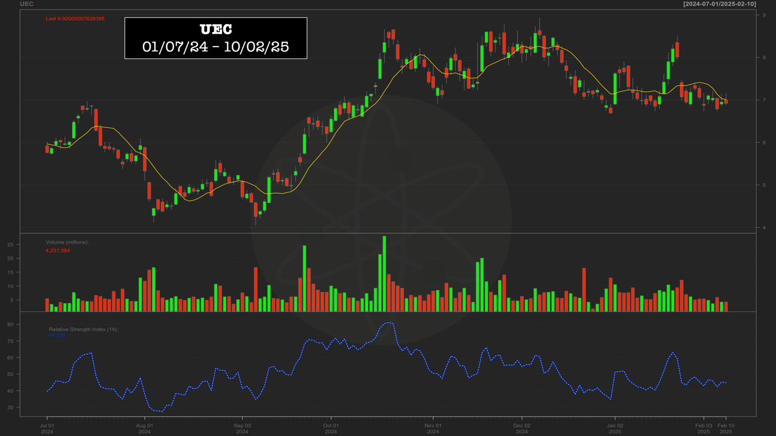Click the [2024-07-01/2025-02-10] date range label

click(720, 4)
